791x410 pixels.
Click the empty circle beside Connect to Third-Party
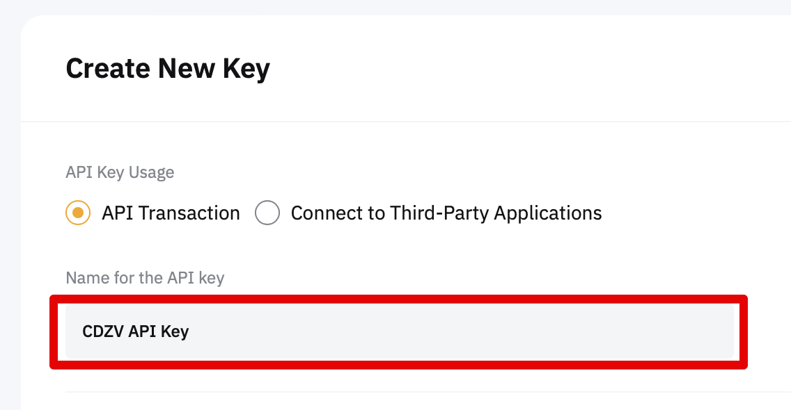coord(267,213)
